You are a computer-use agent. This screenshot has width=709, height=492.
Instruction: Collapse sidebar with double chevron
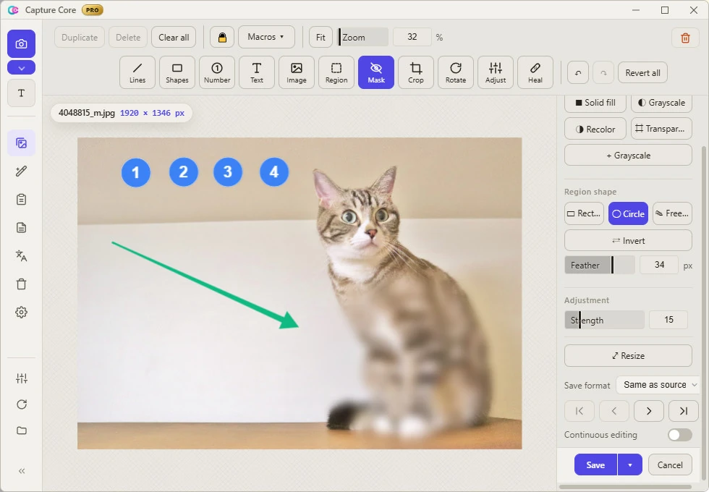(x=21, y=471)
